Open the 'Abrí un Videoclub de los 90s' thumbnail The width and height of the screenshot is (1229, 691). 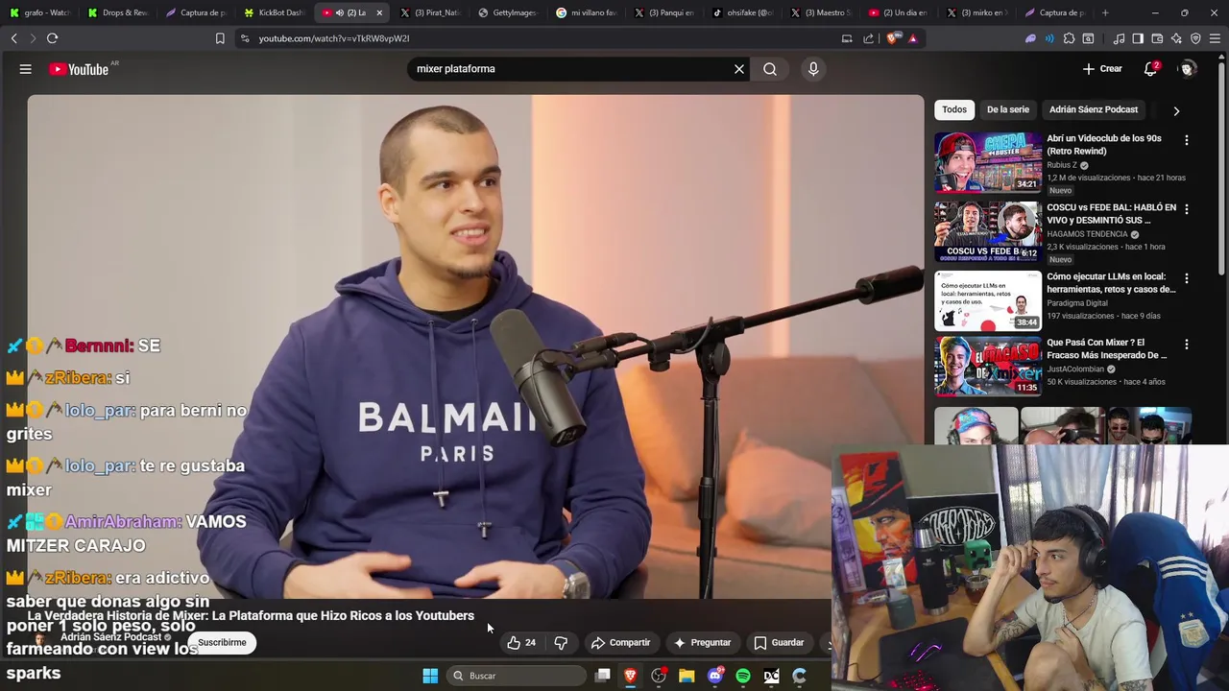coord(988,162)
